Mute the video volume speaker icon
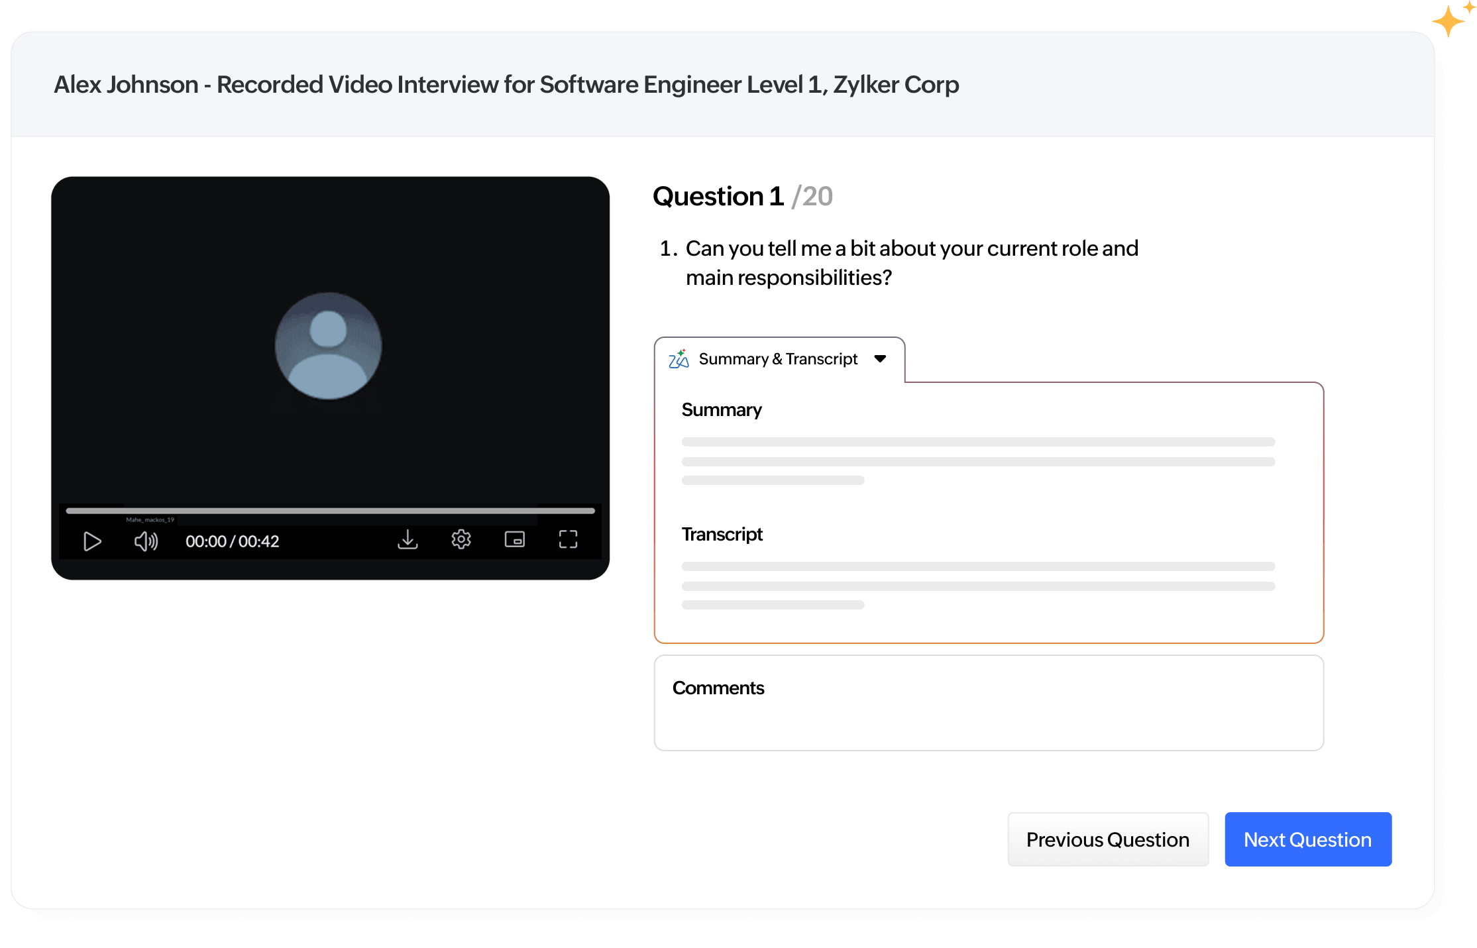 (146, 541)
